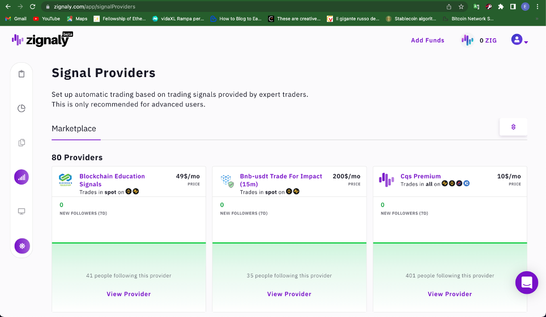Open the monitor screen sidebar icon
Viewport: 546px width, 317px height.
point(22,211)
